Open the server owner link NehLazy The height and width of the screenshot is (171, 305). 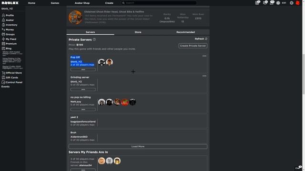(76, 102)
